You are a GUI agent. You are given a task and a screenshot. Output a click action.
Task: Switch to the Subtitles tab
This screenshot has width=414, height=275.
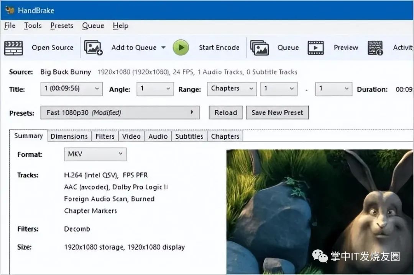click(189, 136)
